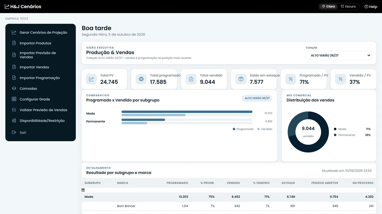
Task: Switch to Escuro dark theme
Action: tap(348, 7)
